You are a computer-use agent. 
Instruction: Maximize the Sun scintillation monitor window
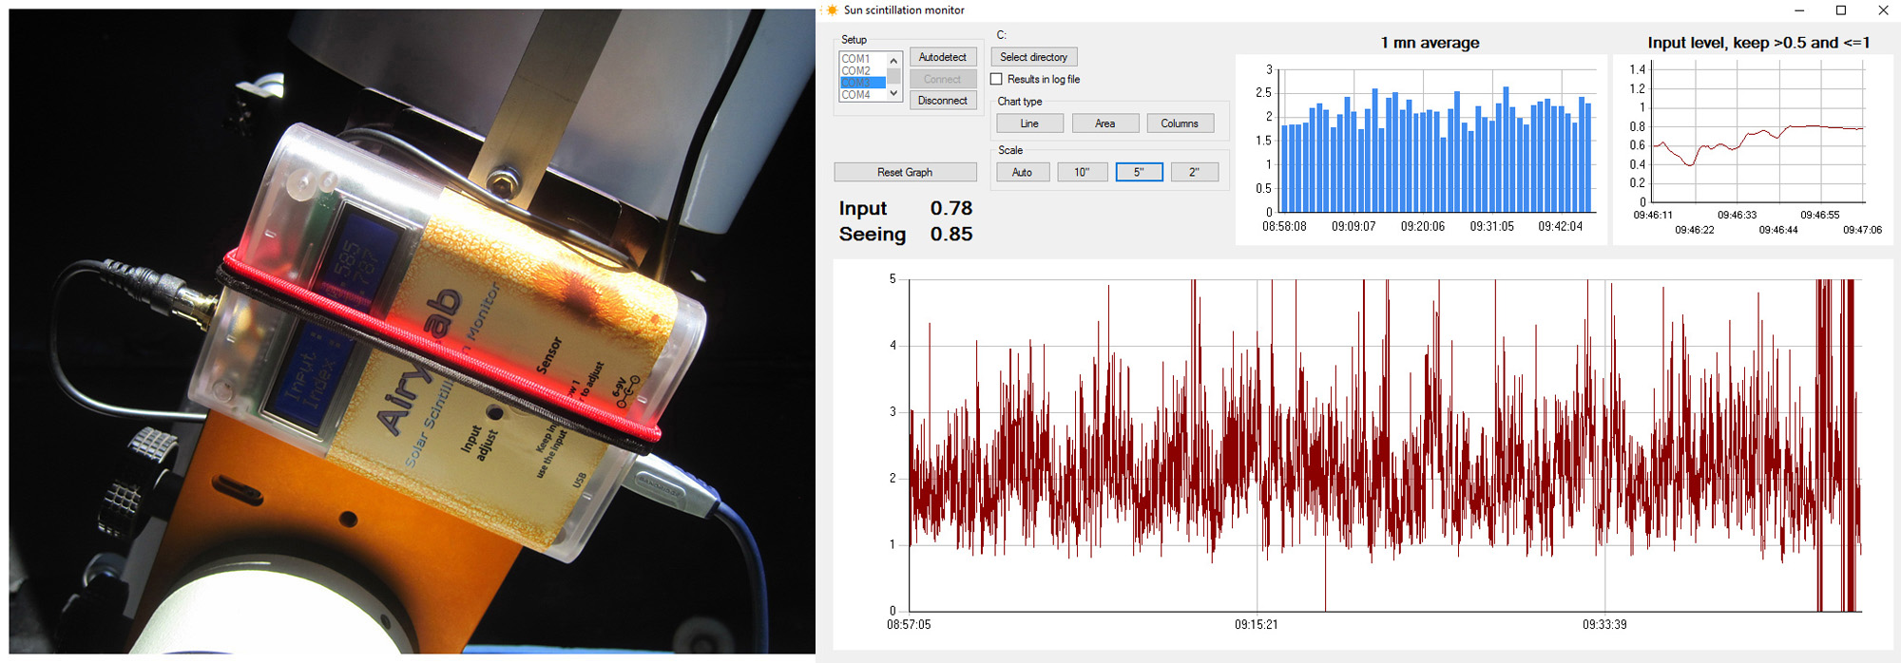1840,10
